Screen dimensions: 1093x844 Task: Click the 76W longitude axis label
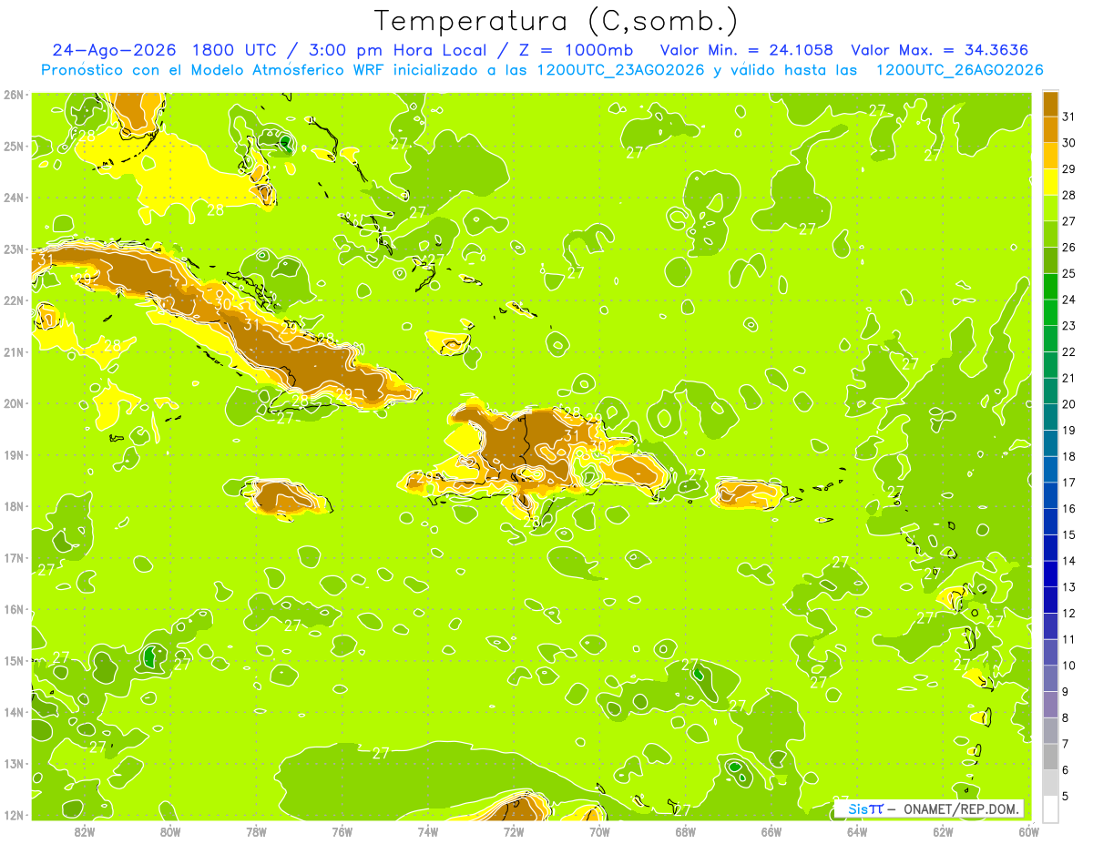[x=342, y=831]
